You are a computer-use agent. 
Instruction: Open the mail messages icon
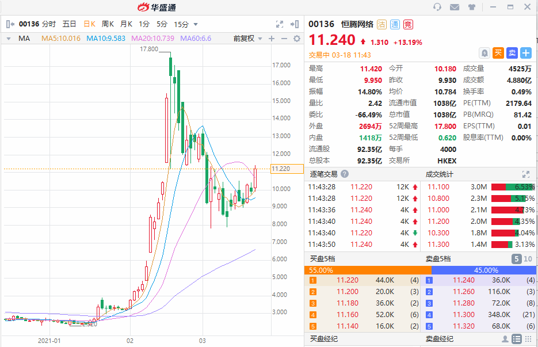(455, 7)
